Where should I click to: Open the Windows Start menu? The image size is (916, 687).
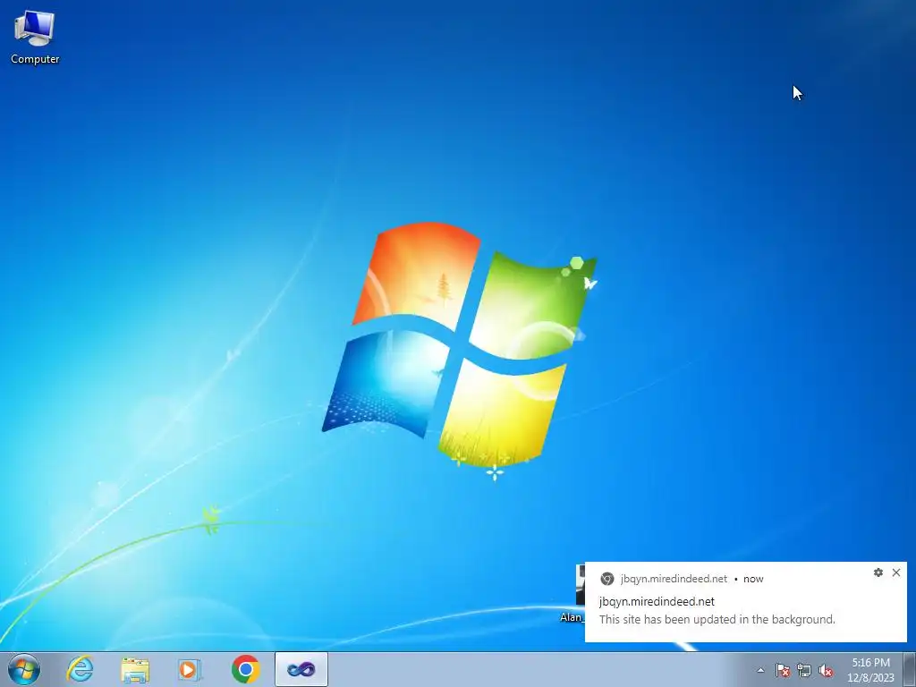point(23,669)
